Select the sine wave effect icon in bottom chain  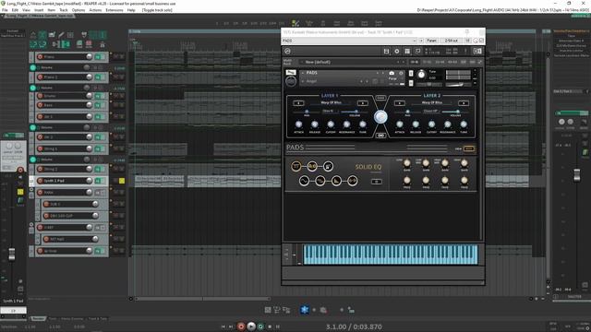pos(304,181)
